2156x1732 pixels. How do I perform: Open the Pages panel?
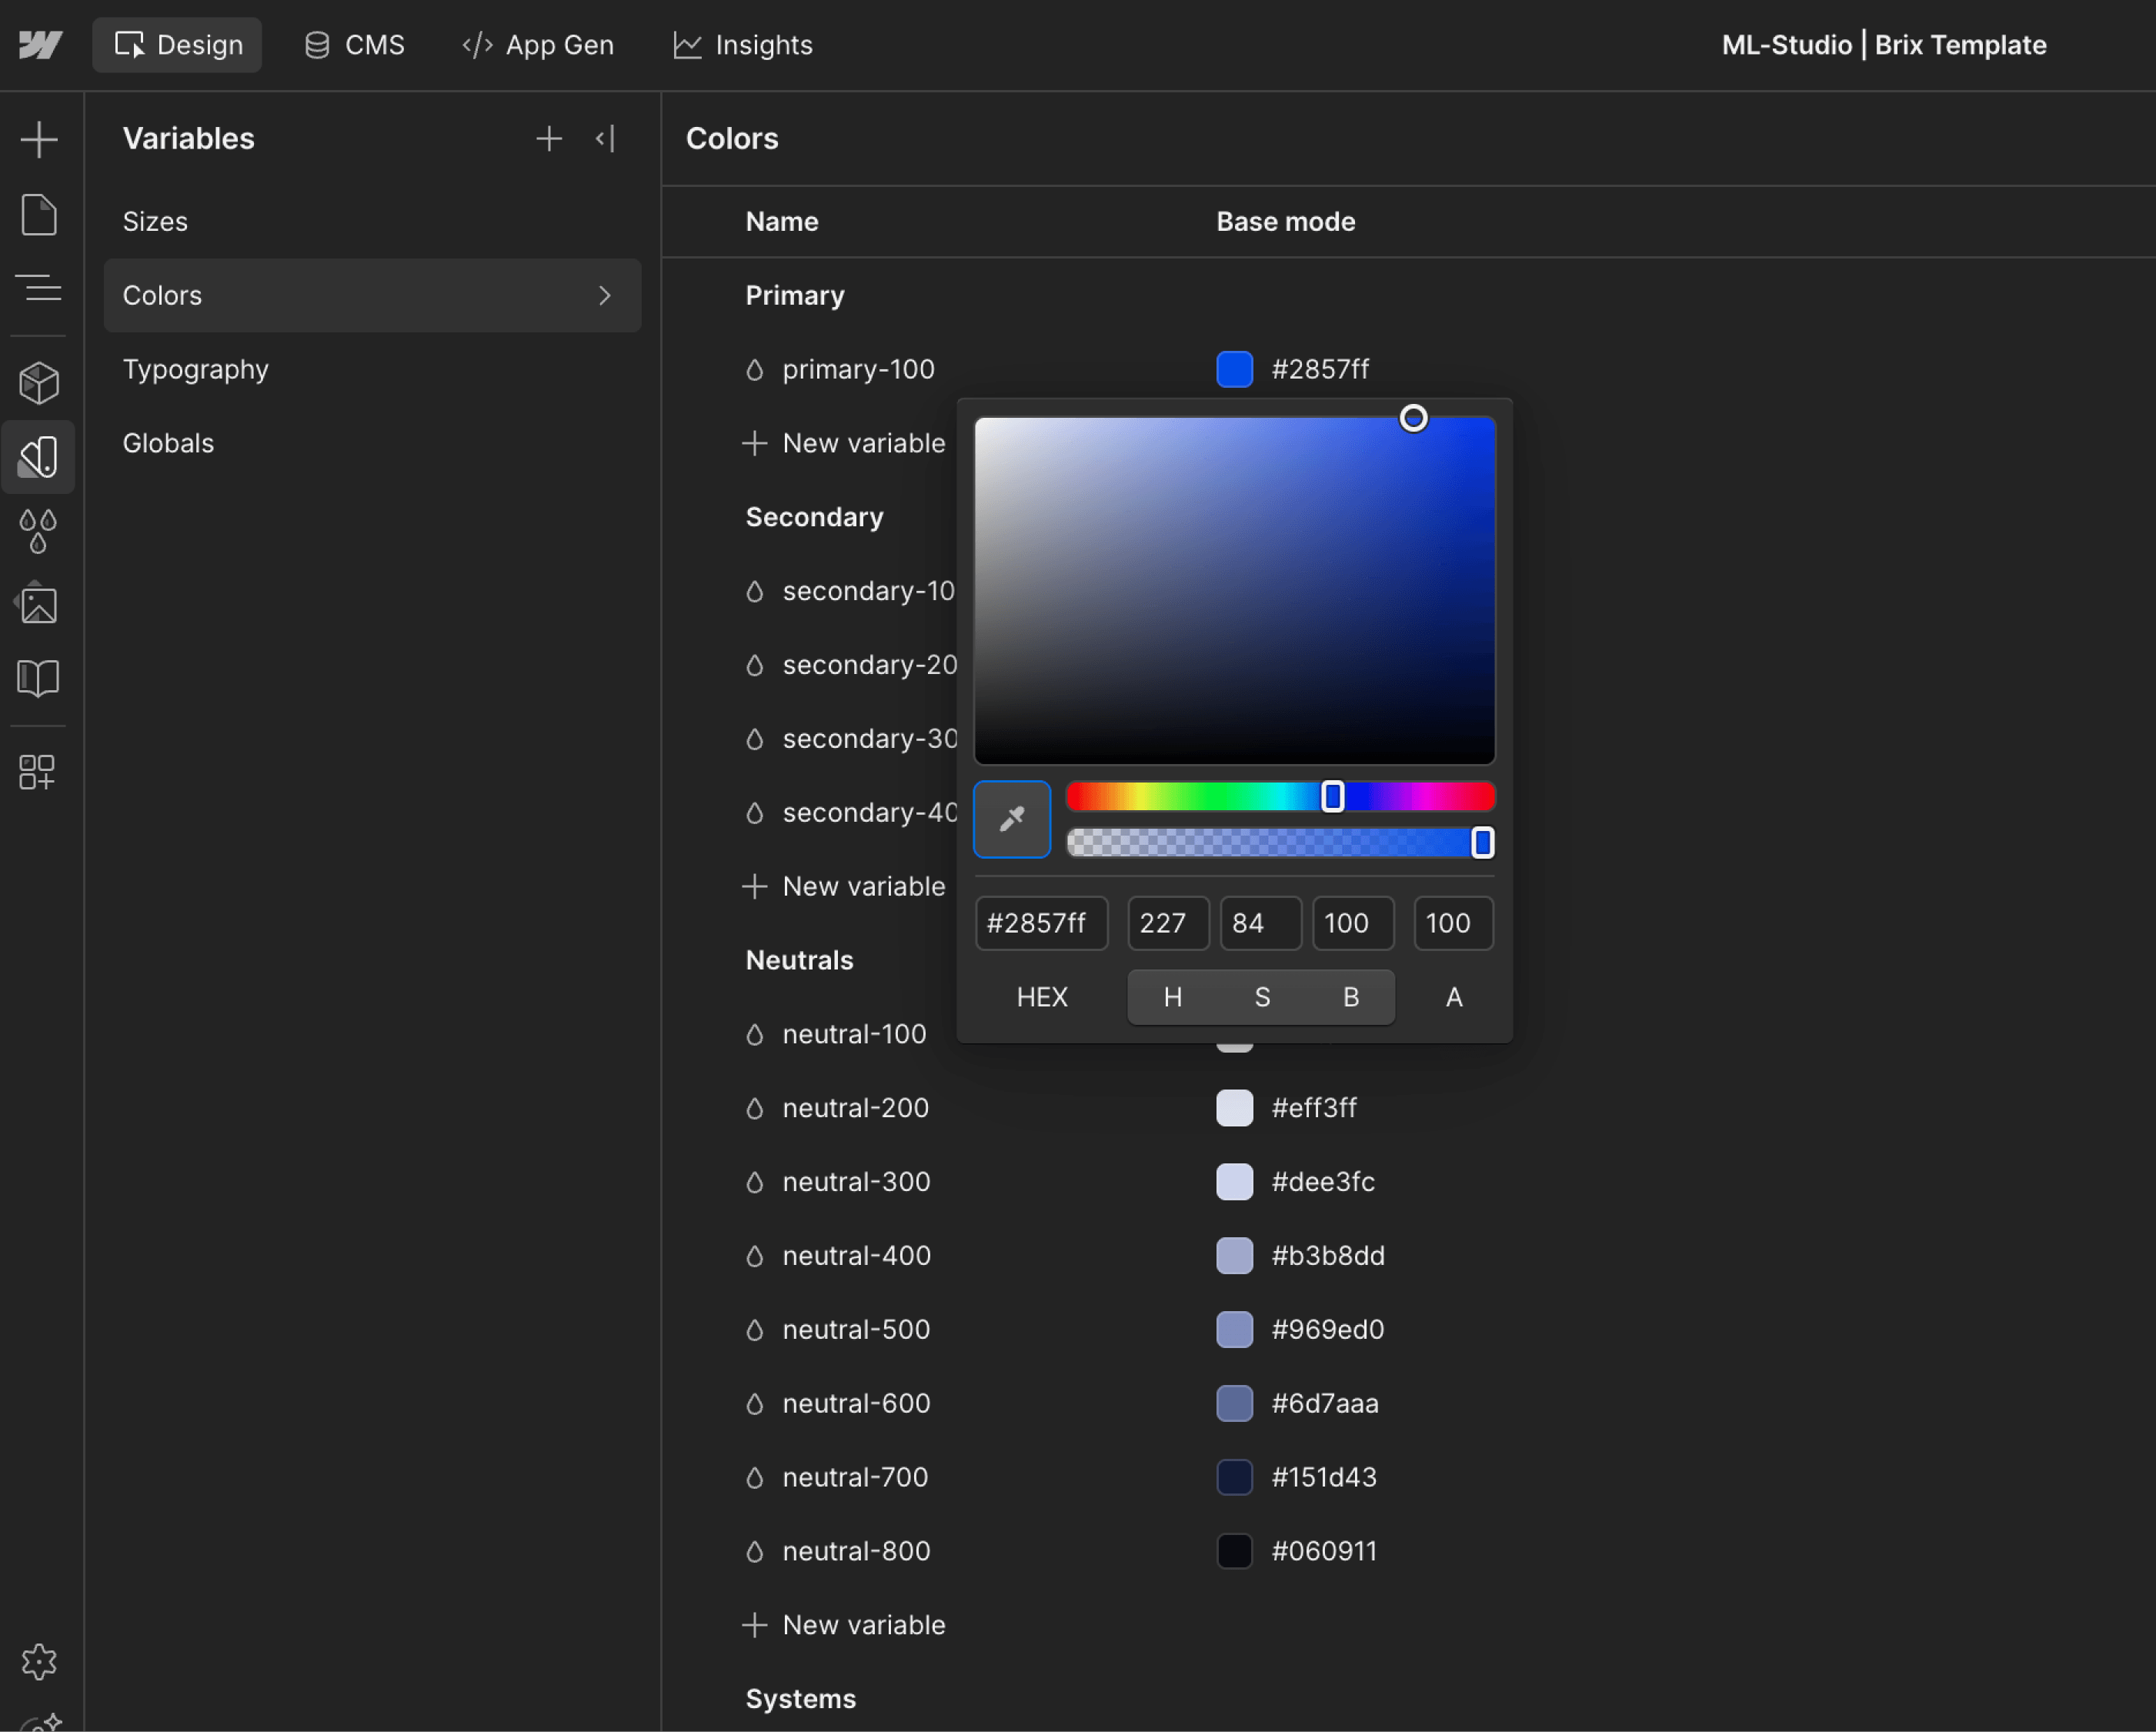[40, 214]
